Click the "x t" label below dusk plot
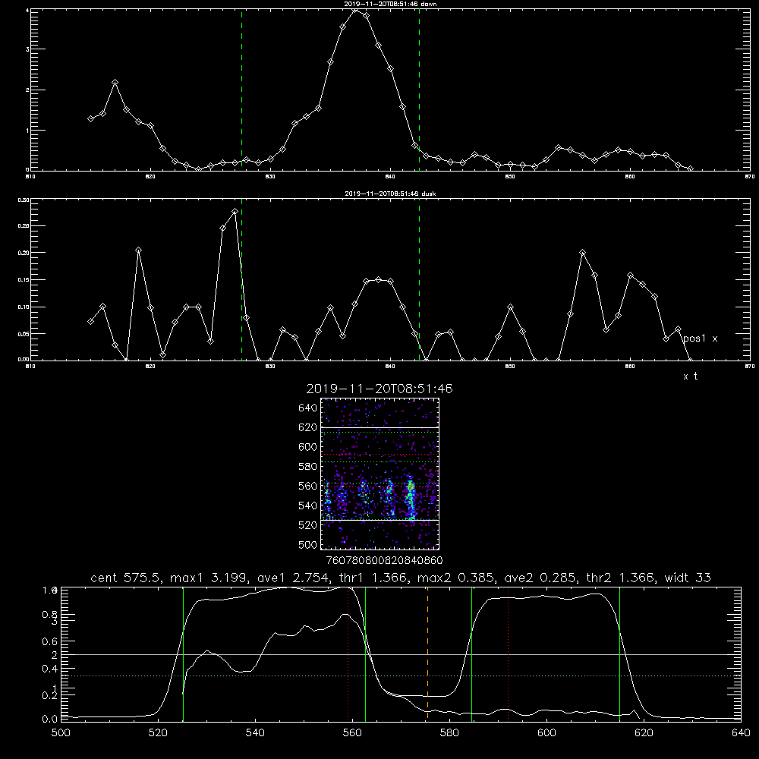The height and width of the screenshot is (759, 759). (691, 376)
